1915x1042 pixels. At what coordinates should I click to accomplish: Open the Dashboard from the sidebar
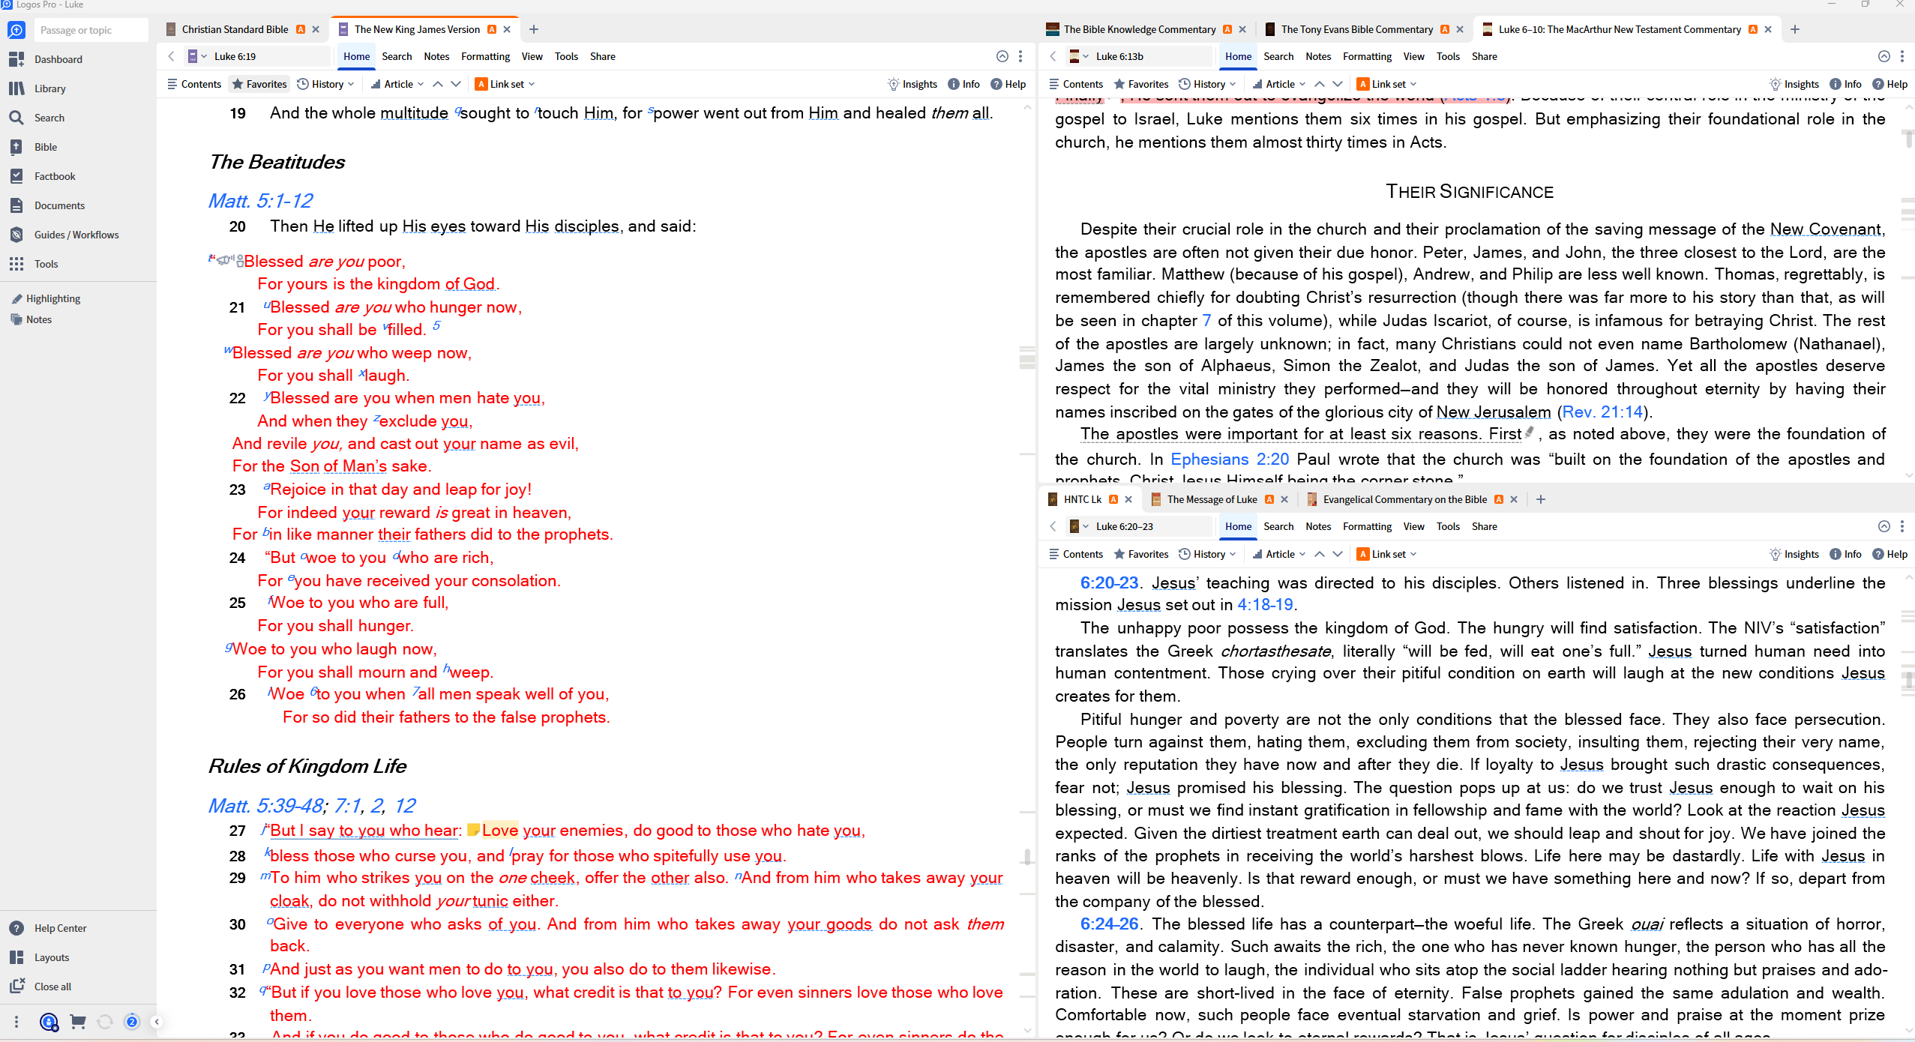coord(46,59)
